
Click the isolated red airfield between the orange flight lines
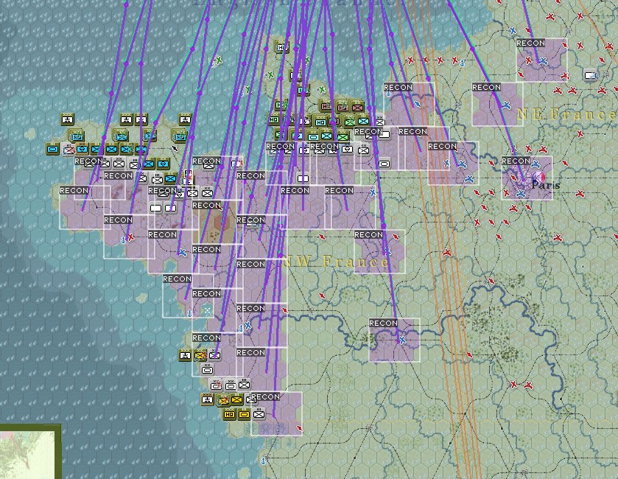446,252
